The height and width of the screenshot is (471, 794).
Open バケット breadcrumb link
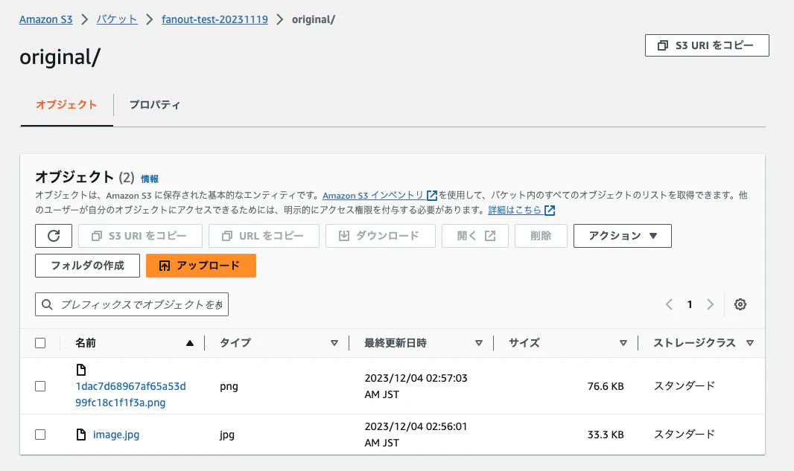coord(117,19)
